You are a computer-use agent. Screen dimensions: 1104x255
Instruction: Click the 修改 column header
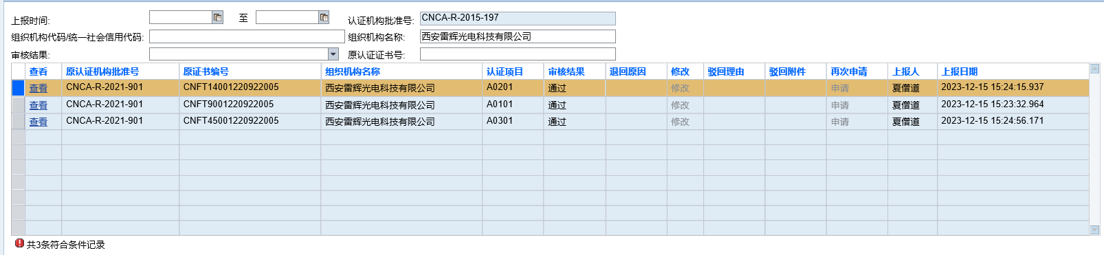[x=680, y=71]
